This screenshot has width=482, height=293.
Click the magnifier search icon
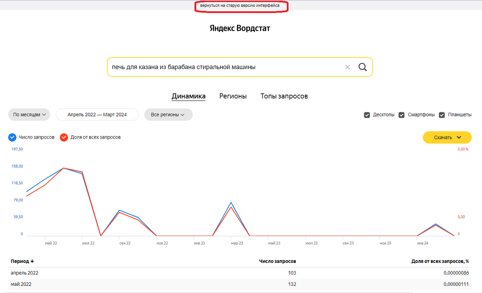[363, 67]
